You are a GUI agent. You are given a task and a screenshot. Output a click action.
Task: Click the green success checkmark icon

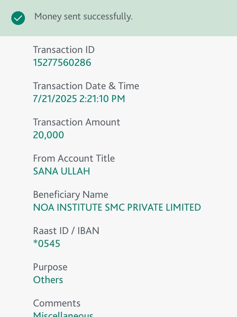18,18
